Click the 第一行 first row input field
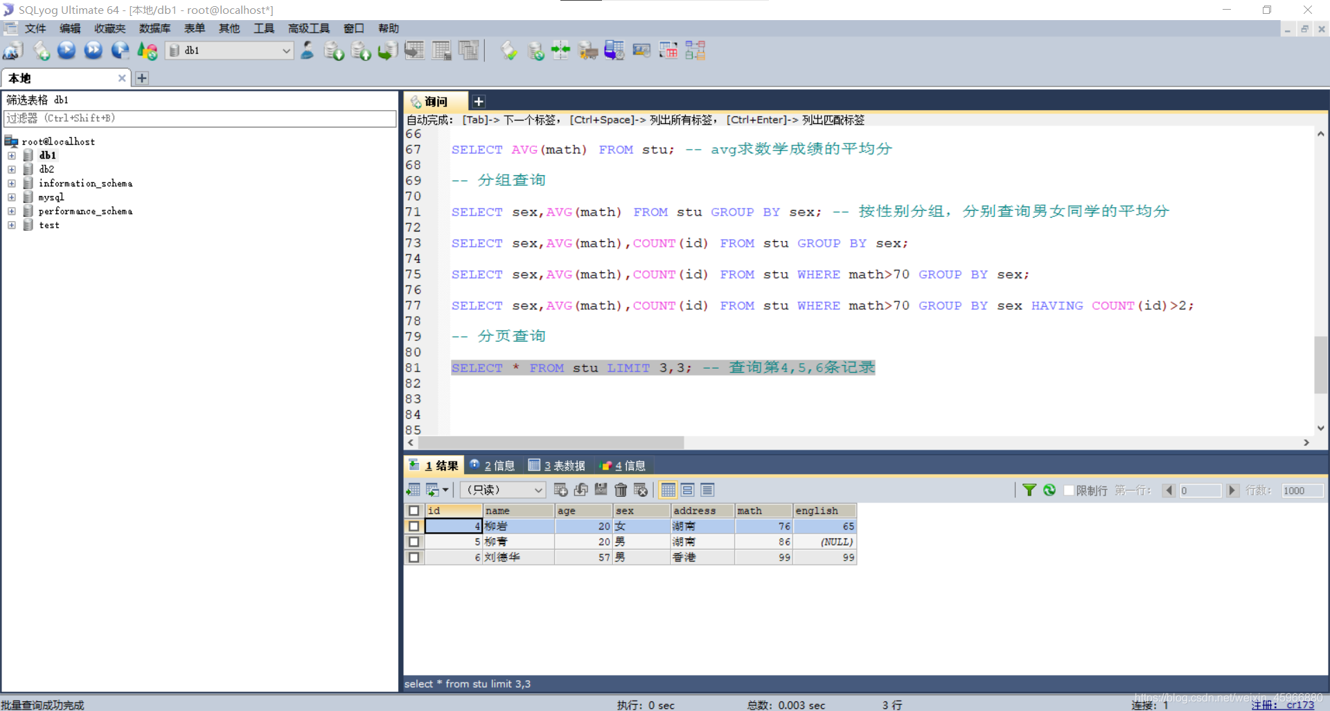 [x=1200, y=491]
